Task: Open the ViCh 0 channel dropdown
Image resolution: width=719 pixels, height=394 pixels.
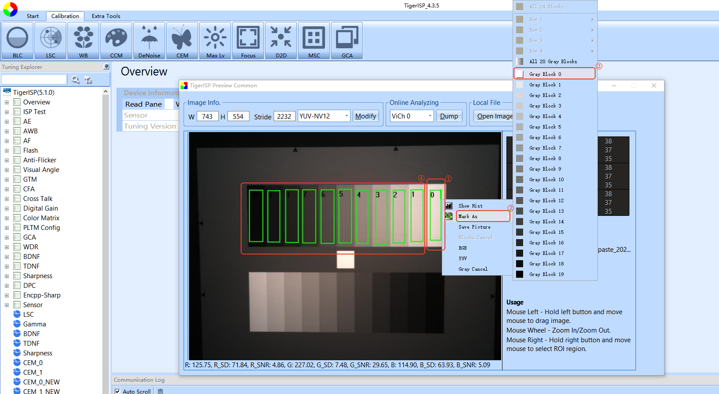Action: [x=430, y=116]
